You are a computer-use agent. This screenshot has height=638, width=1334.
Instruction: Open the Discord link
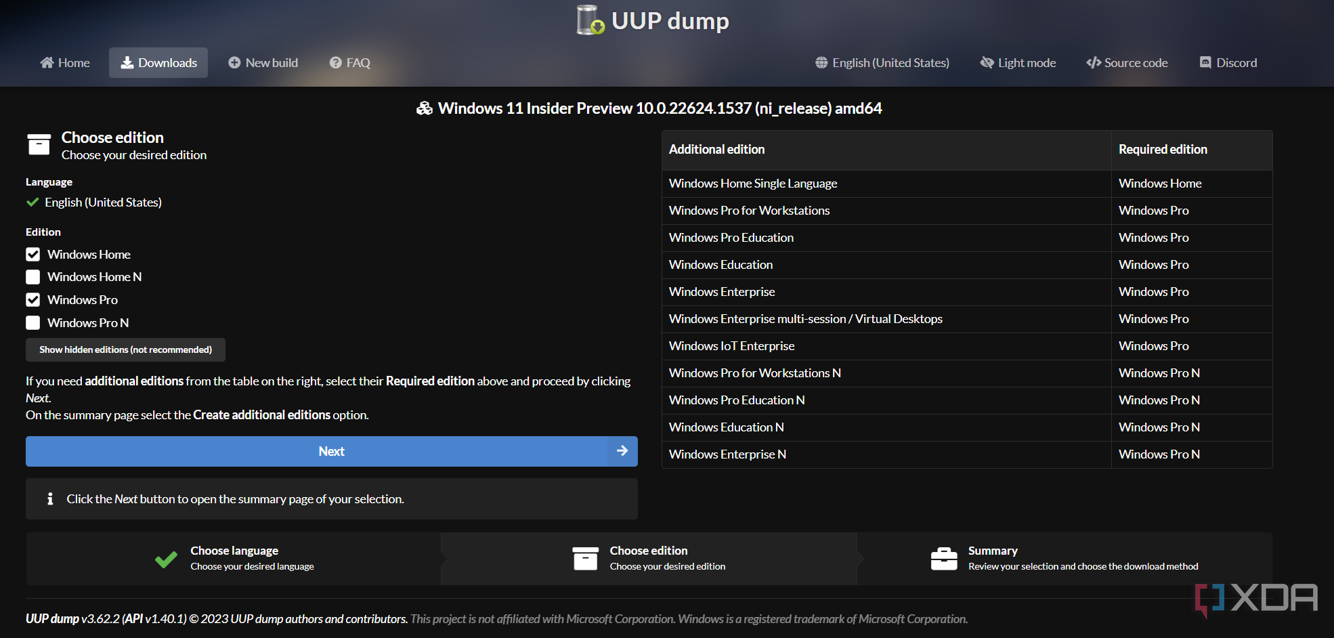click(x=1228, y=62)
